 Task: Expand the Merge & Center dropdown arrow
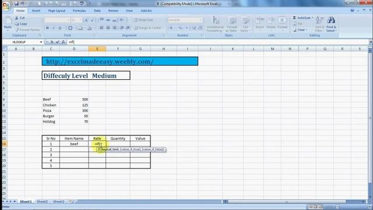pyautogui.click(x=163, y=28)
